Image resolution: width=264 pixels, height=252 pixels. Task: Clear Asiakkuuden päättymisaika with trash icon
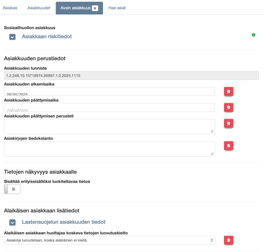click(x=228, y=108)
